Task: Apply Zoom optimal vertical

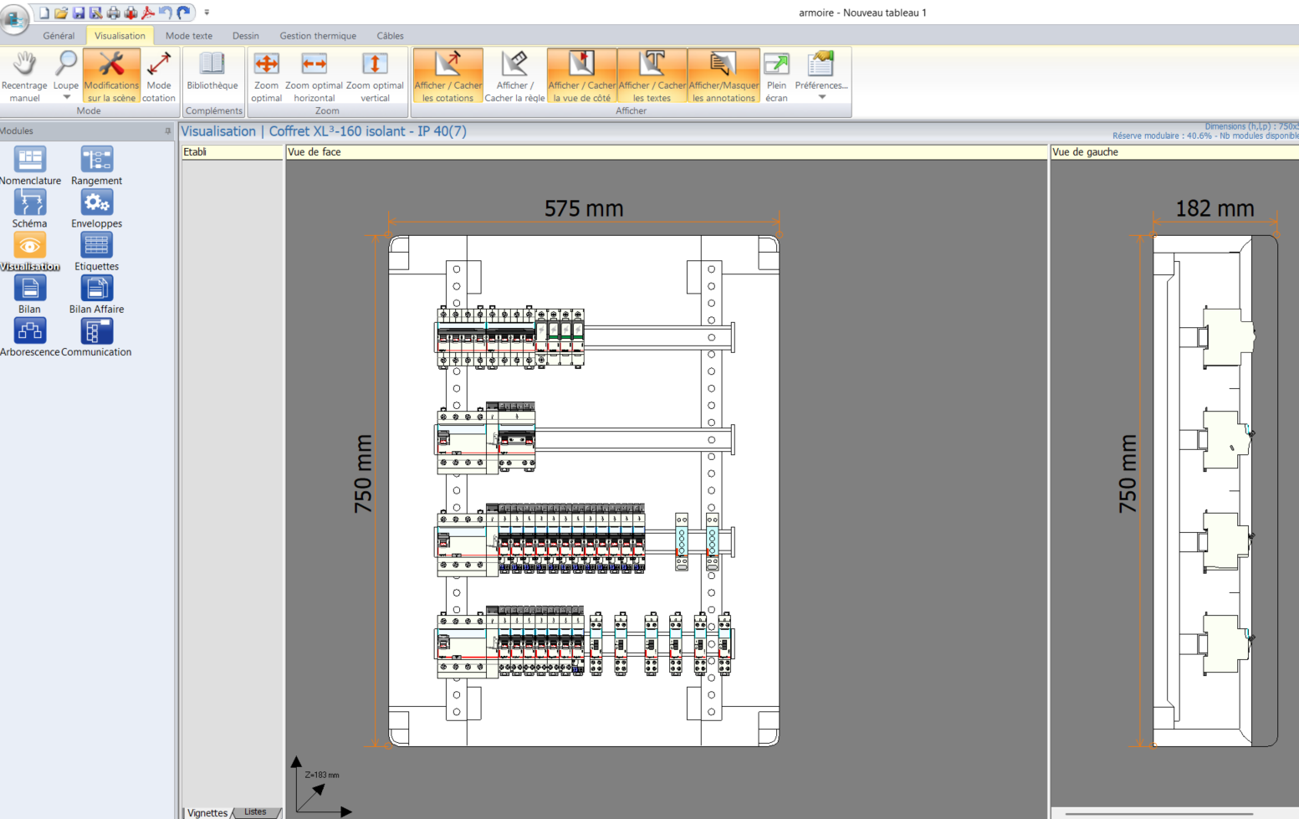Action: 375,75
